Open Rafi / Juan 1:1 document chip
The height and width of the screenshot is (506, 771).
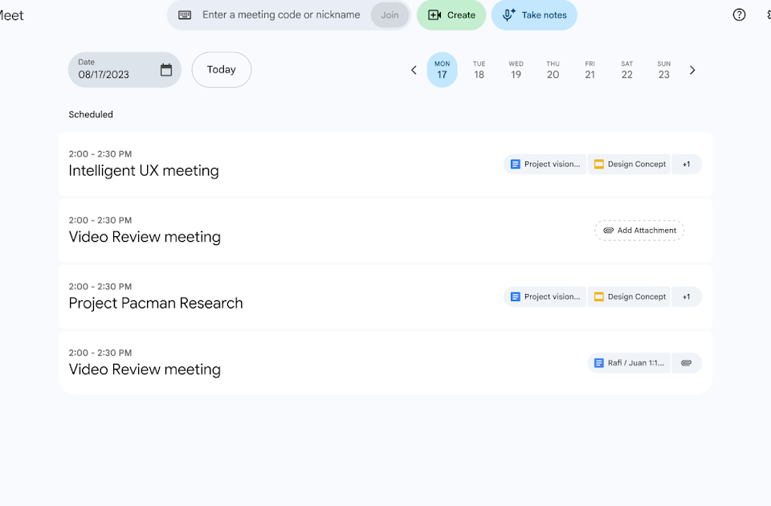point(629,363)
